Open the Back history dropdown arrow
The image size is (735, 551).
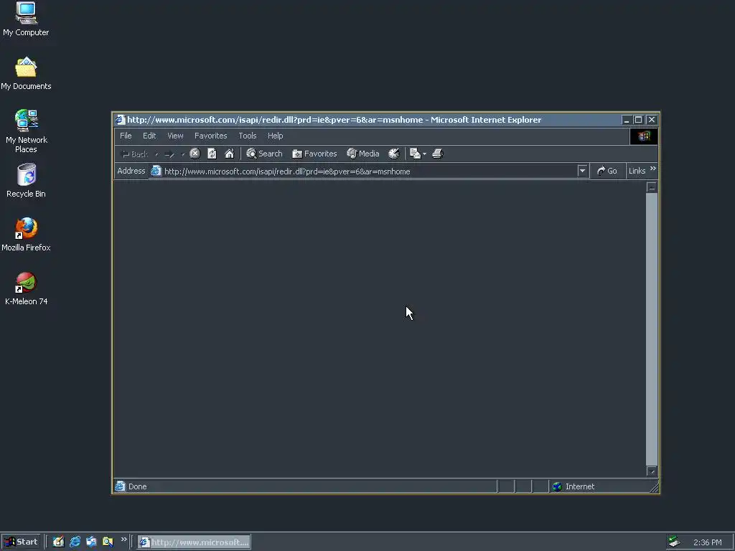coord(156,154)
